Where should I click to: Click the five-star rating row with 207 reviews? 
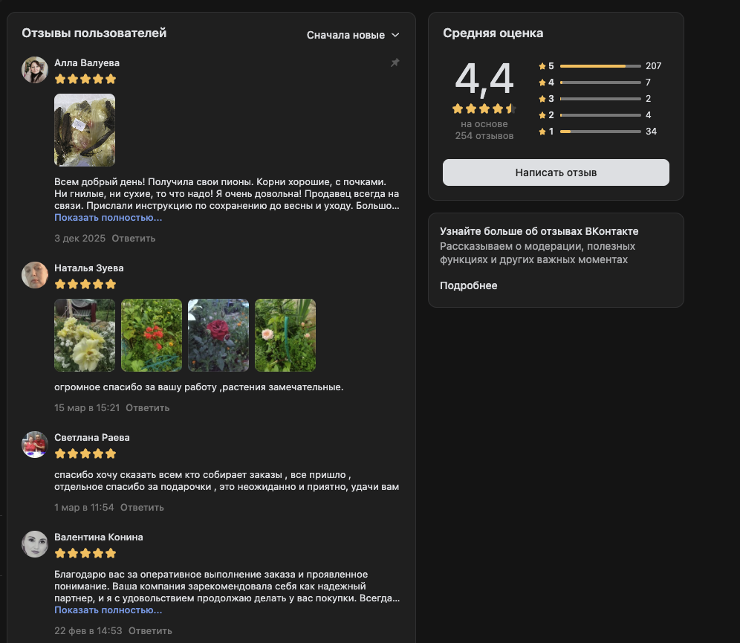(x=600, y=66)
